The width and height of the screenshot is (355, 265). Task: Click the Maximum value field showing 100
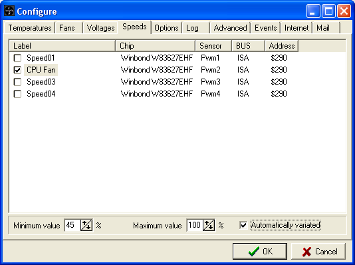click(195, 225)
